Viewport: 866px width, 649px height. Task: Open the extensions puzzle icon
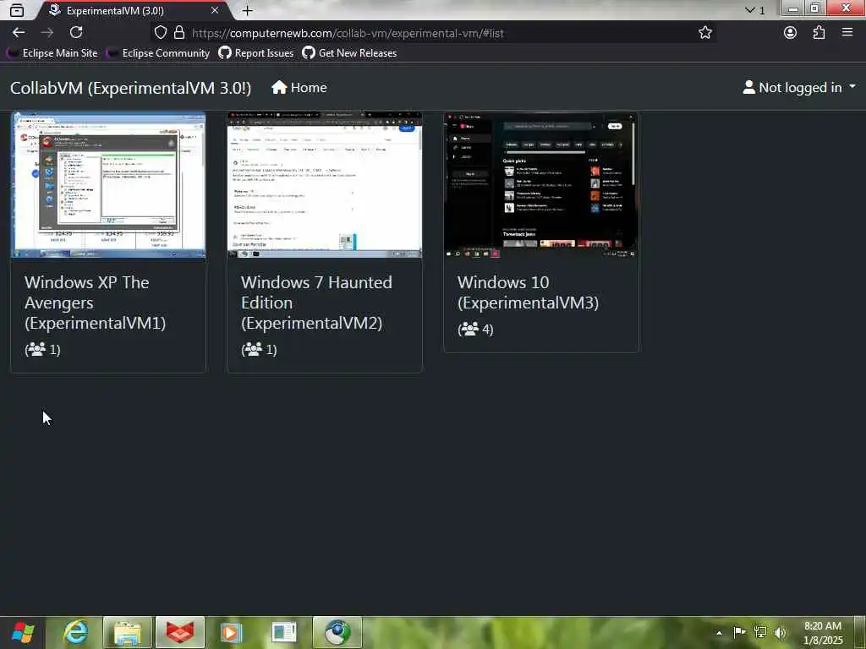pos(819,33)
